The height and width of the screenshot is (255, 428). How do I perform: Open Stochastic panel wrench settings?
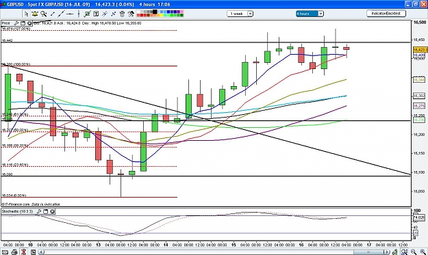click(39, 211)
